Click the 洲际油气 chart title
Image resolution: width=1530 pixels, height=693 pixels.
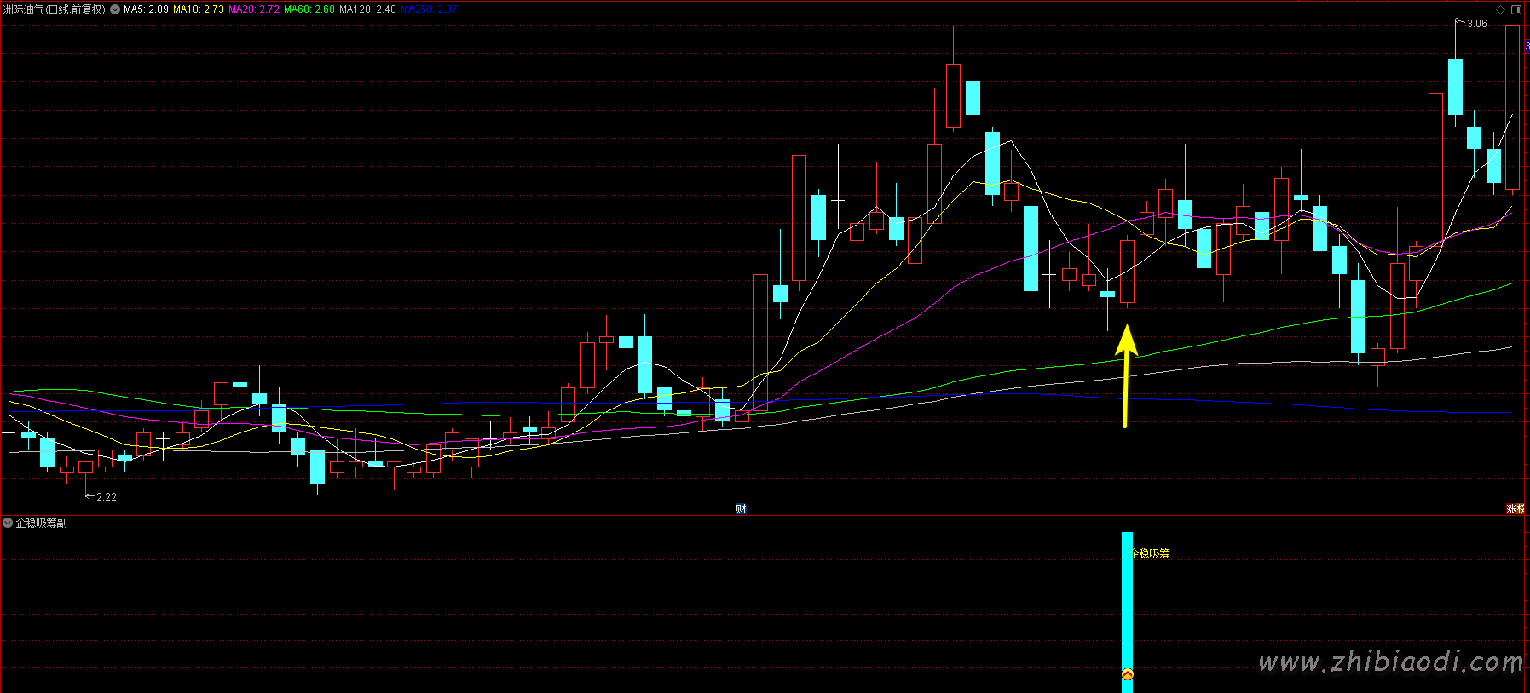(x=55, y=9)
